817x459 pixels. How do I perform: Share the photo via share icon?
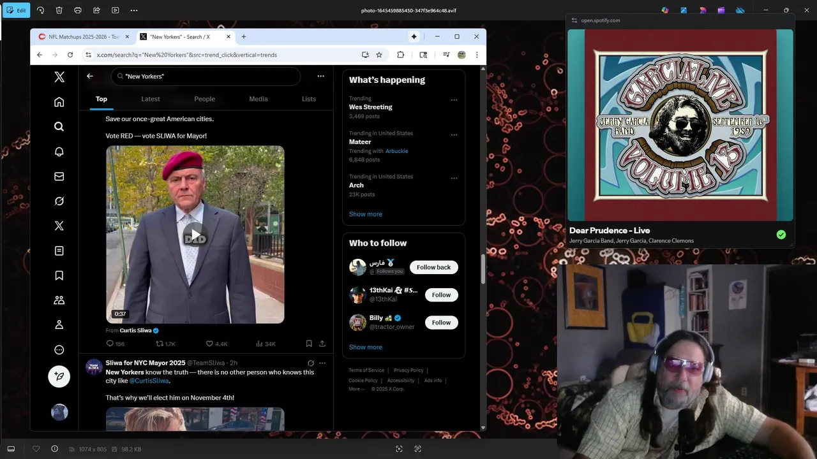pos(96,10)
